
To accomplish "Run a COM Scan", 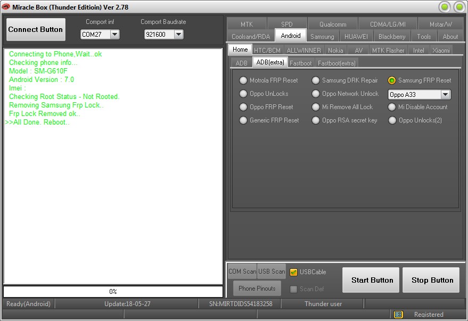I will 242,271.
